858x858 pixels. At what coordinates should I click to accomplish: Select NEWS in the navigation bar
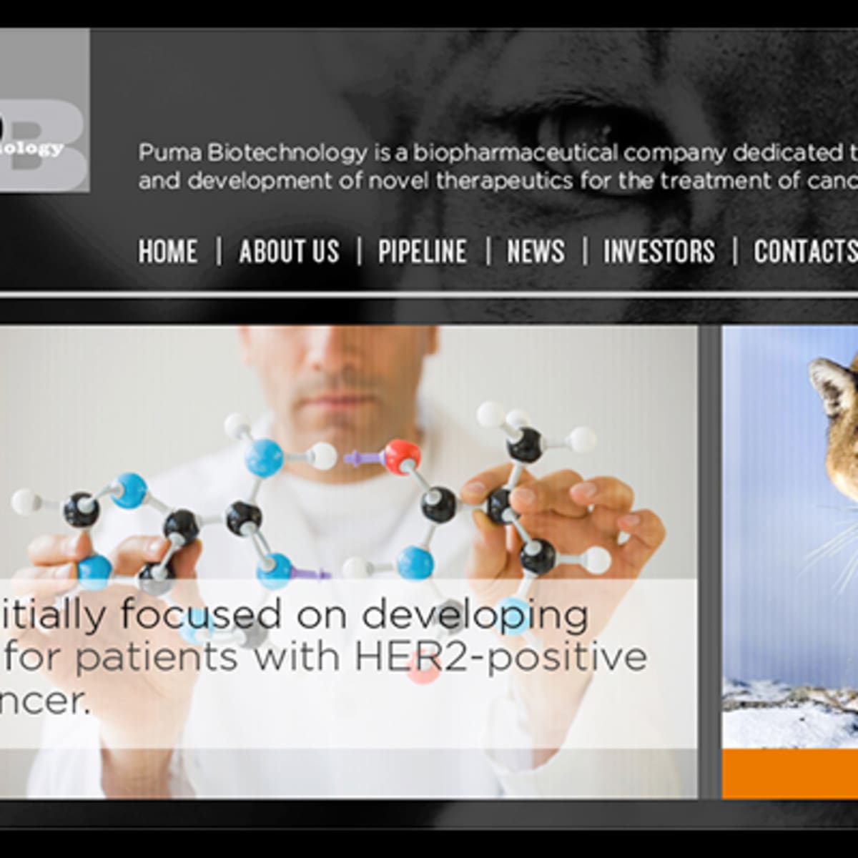click(x=536, y=252)
